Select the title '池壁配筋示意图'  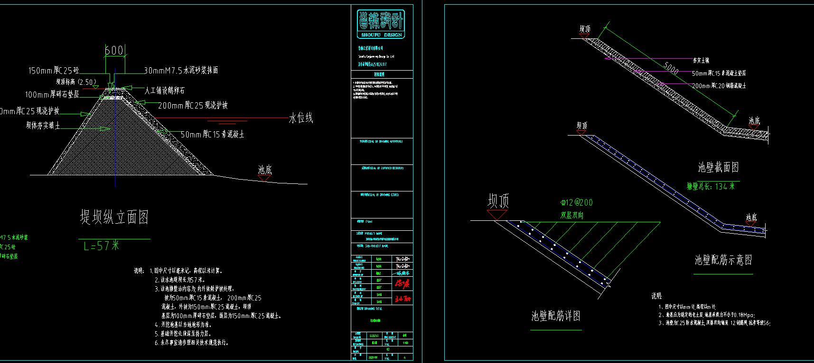coord(723,260)
